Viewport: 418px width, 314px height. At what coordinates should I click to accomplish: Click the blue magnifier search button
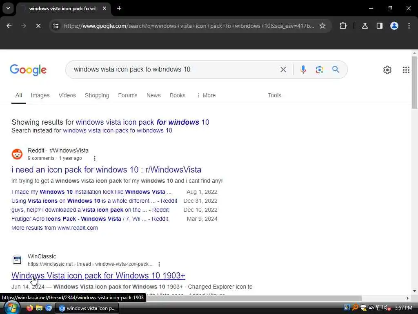[x=336, y=70]
